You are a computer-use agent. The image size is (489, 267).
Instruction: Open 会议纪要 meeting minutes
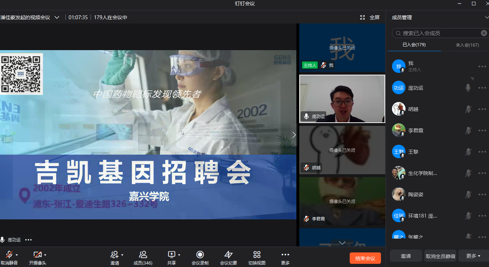click(229, 255)
